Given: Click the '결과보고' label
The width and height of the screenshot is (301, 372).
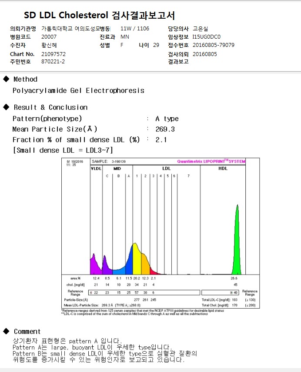Looking at the screenshot, I should tap(178, 62).
